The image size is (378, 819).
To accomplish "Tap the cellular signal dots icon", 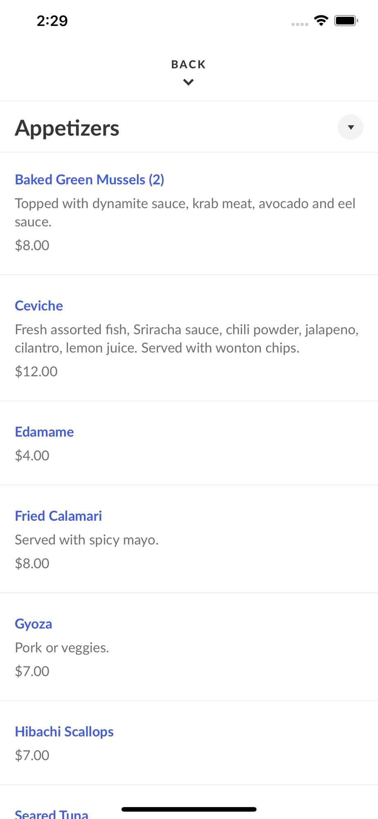I will pyautogui.click(x=300, y=24).
